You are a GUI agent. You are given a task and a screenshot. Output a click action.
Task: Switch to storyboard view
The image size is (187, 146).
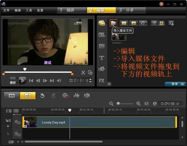[x=12, y=96]
